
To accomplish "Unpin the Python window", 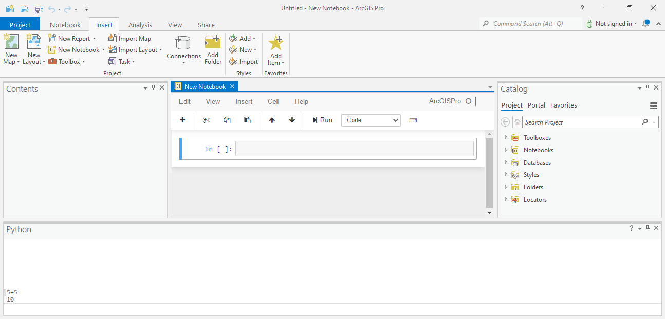I will pos(648,228).
